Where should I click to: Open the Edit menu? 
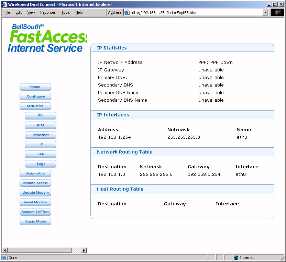coord(19,12)
